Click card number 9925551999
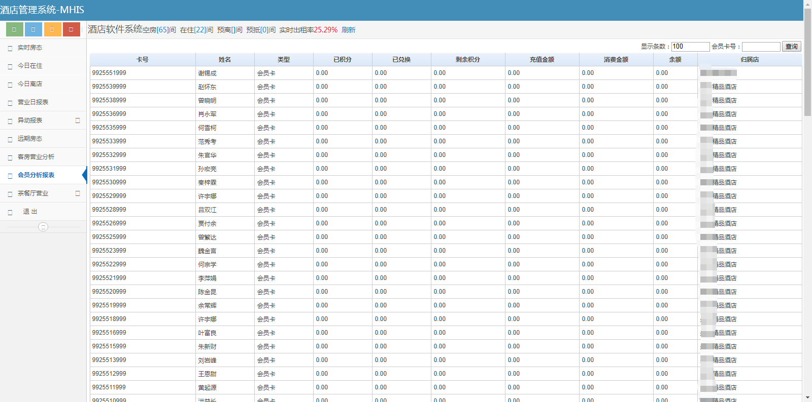This screenshot has width=812, height=402. point(109,73)
